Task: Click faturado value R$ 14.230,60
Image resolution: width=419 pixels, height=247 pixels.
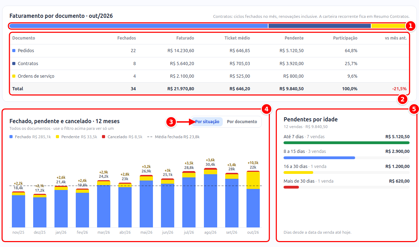Action: (181, 51)
